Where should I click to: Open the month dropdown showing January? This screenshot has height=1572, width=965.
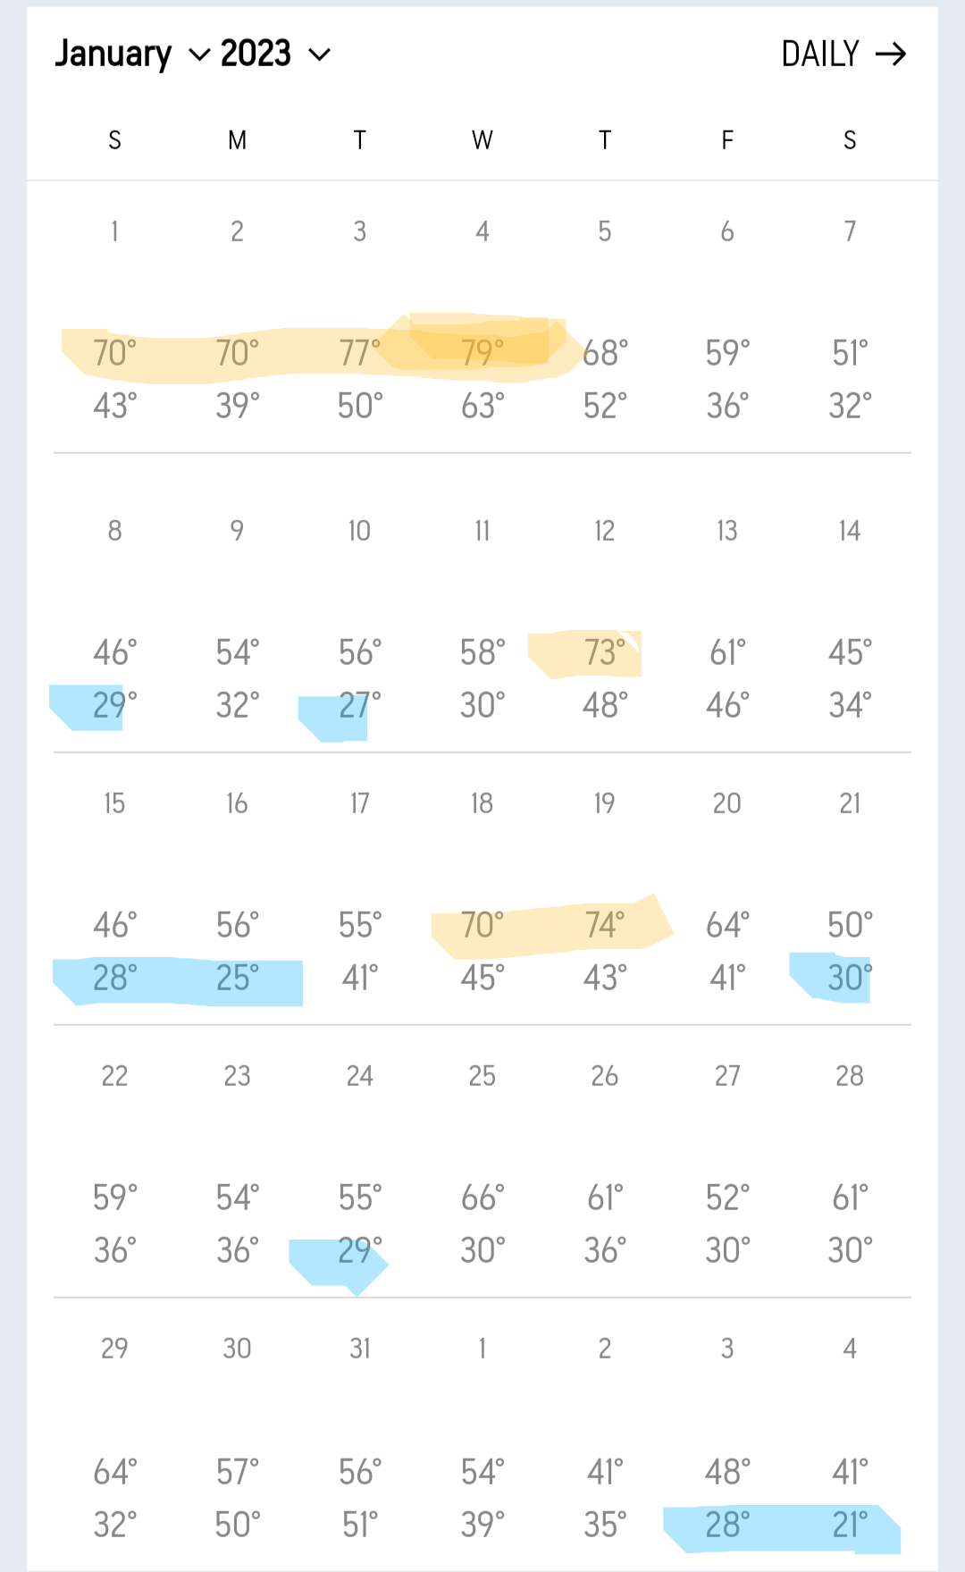click(x=113, y=55)
